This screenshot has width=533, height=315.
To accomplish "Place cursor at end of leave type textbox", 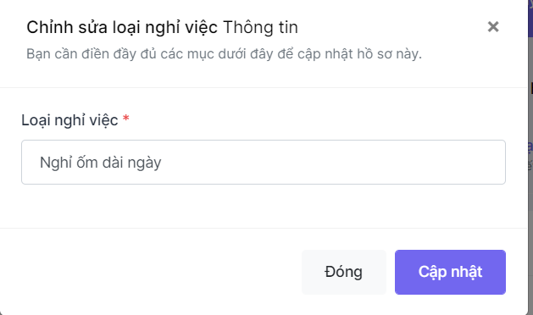I will pyautogui.click(x=476, y=162).
